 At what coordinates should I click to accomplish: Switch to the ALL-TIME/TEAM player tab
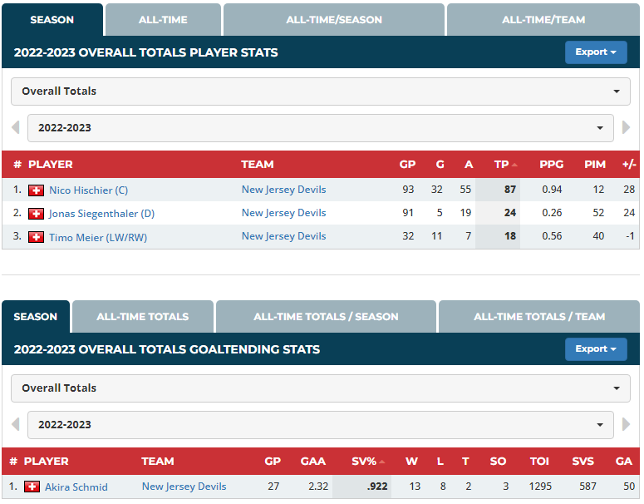[x=543, y=20]
